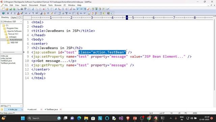The width and height of the screenshot is (216, 122).
Task: Open the Edit menu
Action: pos(11,5)
